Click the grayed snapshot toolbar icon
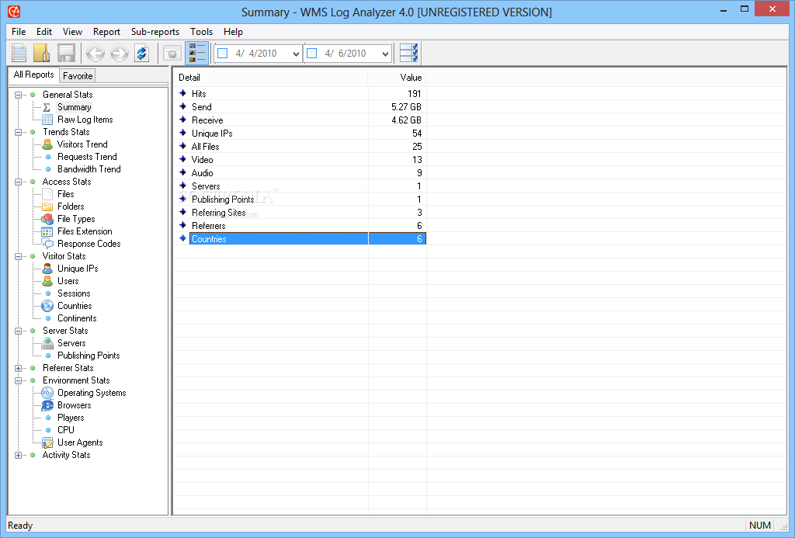Screen dimensions: 795x538 pos(172,54)
